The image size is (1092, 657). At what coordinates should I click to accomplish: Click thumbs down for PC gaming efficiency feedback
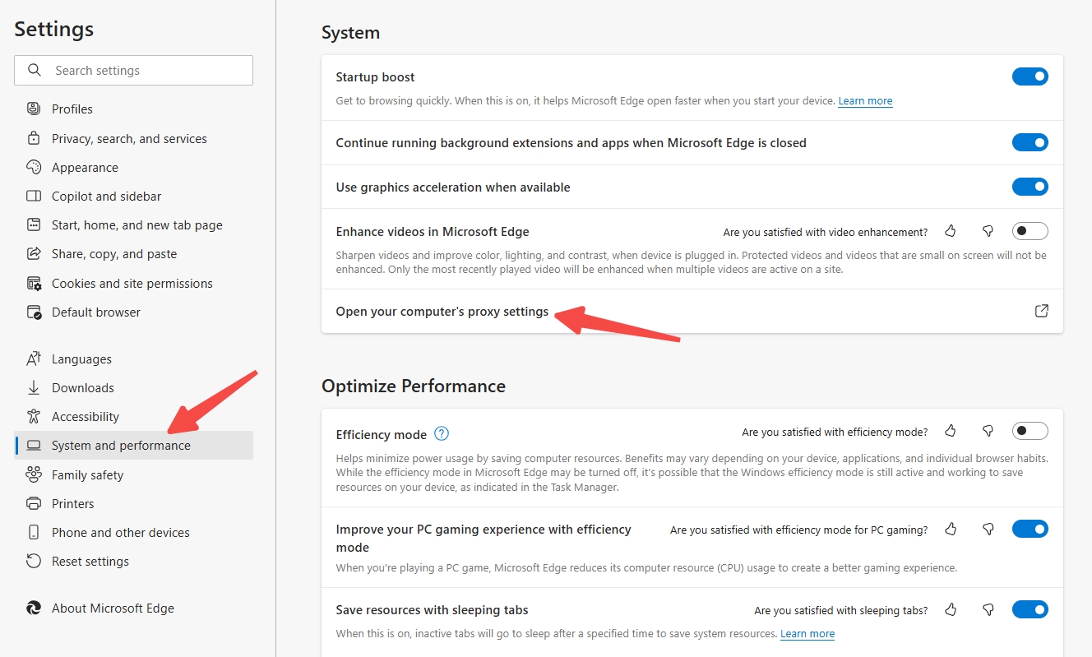(988, 529)
